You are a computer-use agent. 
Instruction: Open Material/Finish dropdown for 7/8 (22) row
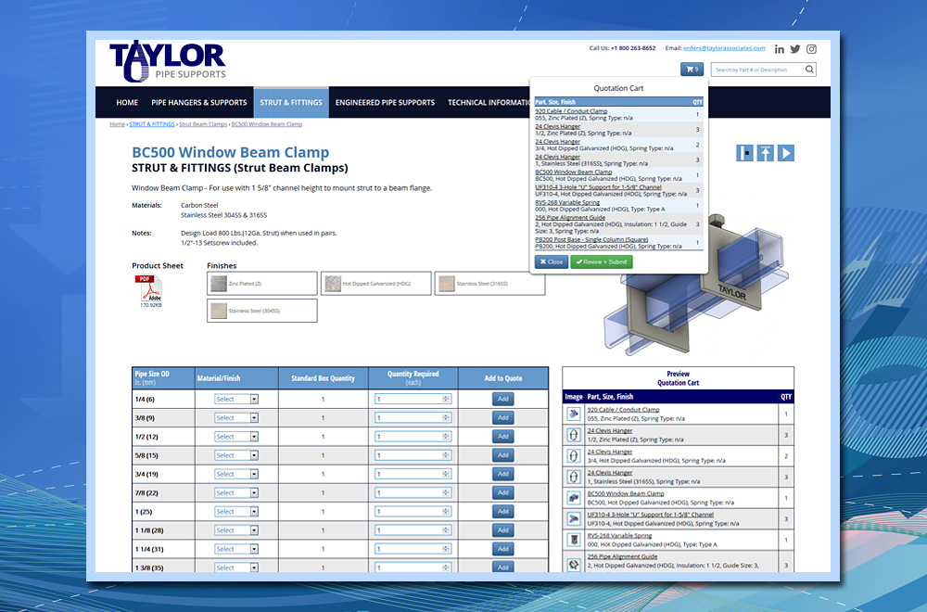pos(236,492)
